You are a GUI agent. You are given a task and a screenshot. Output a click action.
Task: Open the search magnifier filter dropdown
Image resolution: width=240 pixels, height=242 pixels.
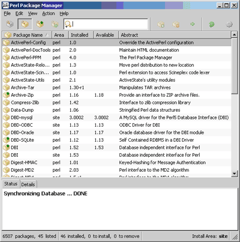click(x=68, y=24)
